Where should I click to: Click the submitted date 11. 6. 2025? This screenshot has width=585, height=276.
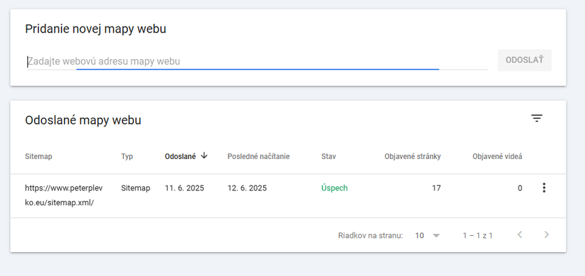point(184,188)
